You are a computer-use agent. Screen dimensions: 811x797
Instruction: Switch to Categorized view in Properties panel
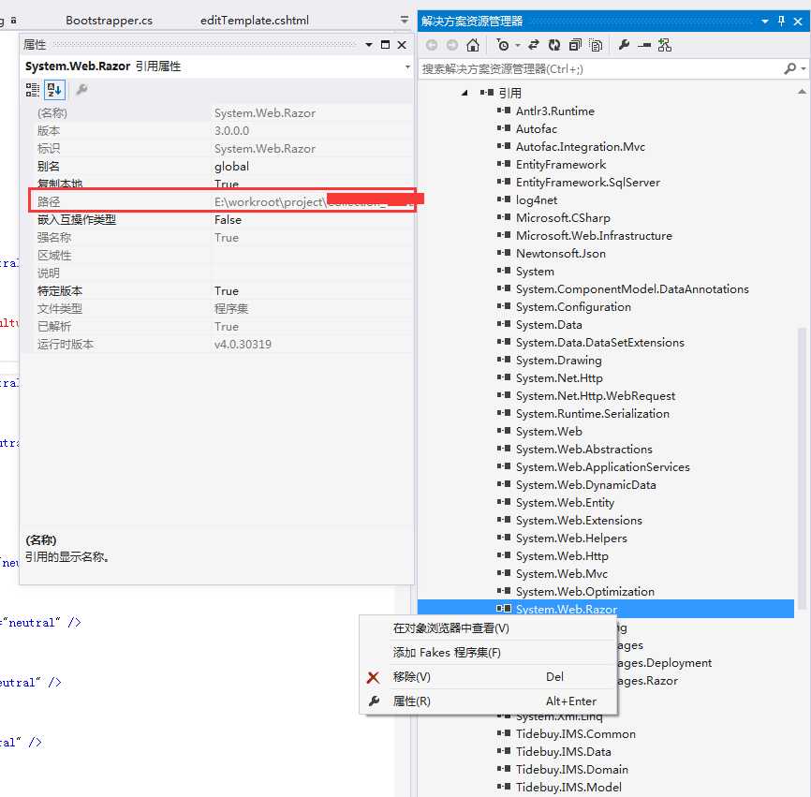[33, 90]
